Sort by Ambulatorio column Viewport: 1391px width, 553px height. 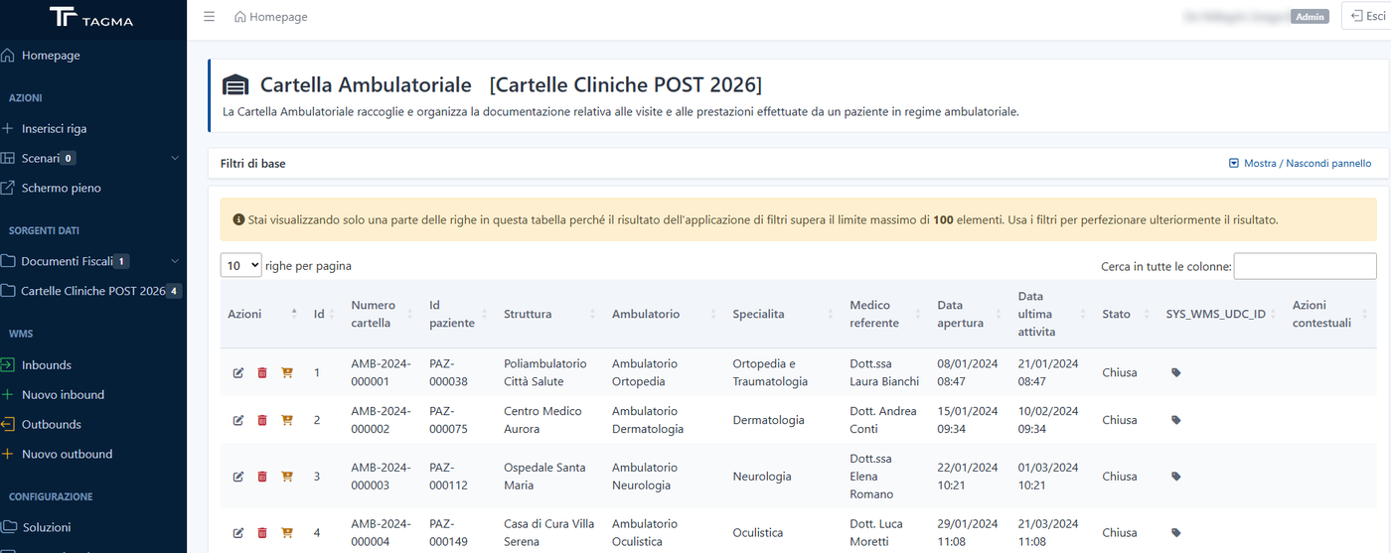pos(664,314)
